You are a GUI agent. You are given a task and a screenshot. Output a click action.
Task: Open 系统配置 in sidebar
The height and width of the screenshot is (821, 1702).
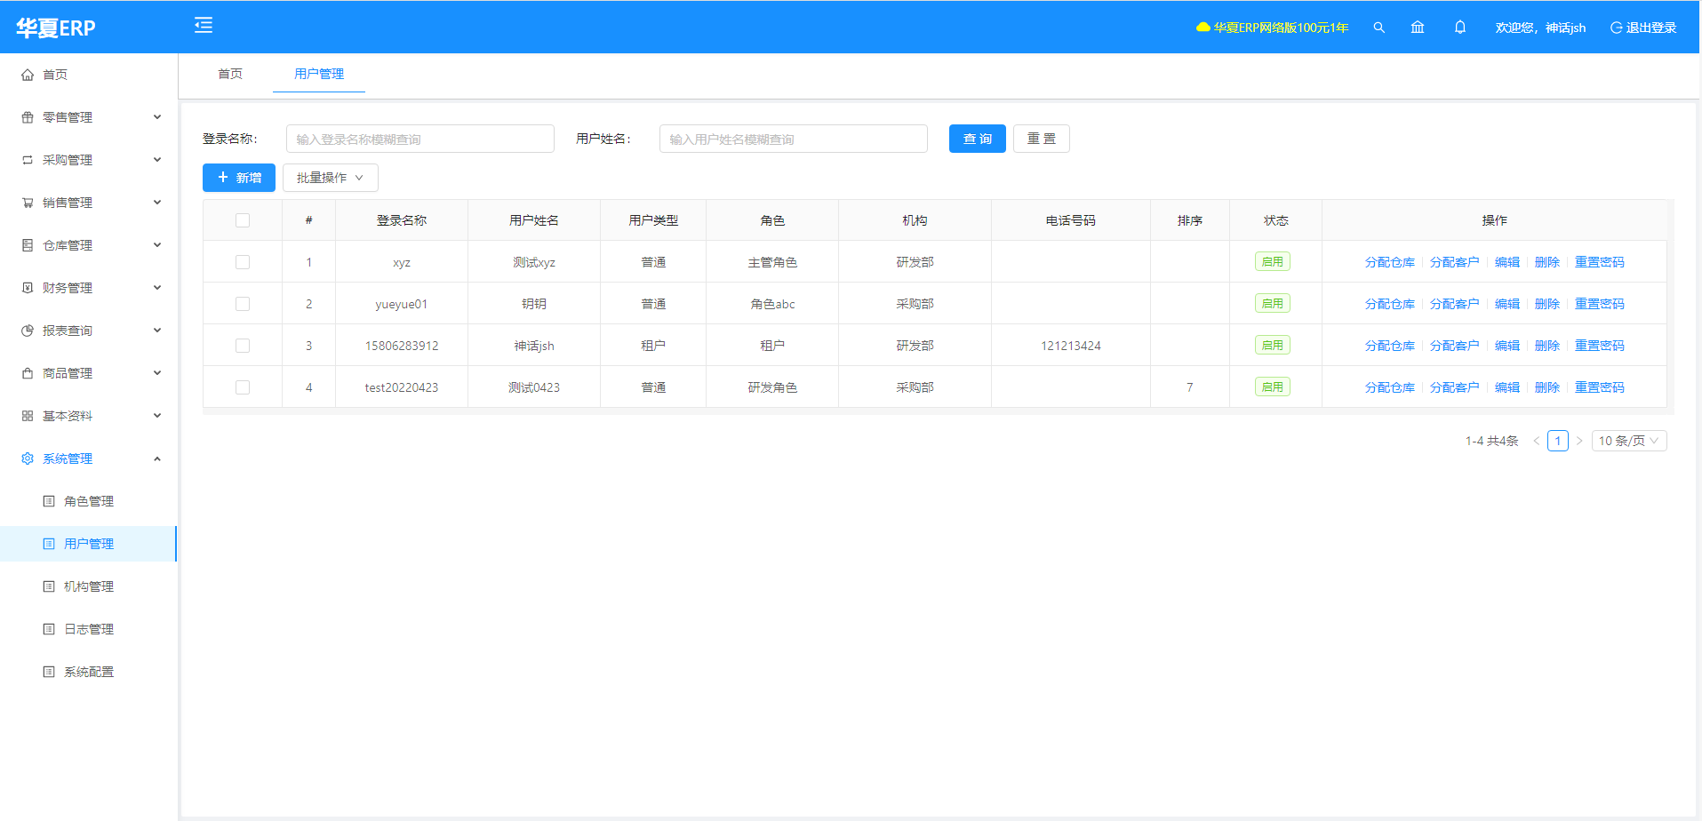[x=89, y=672]
